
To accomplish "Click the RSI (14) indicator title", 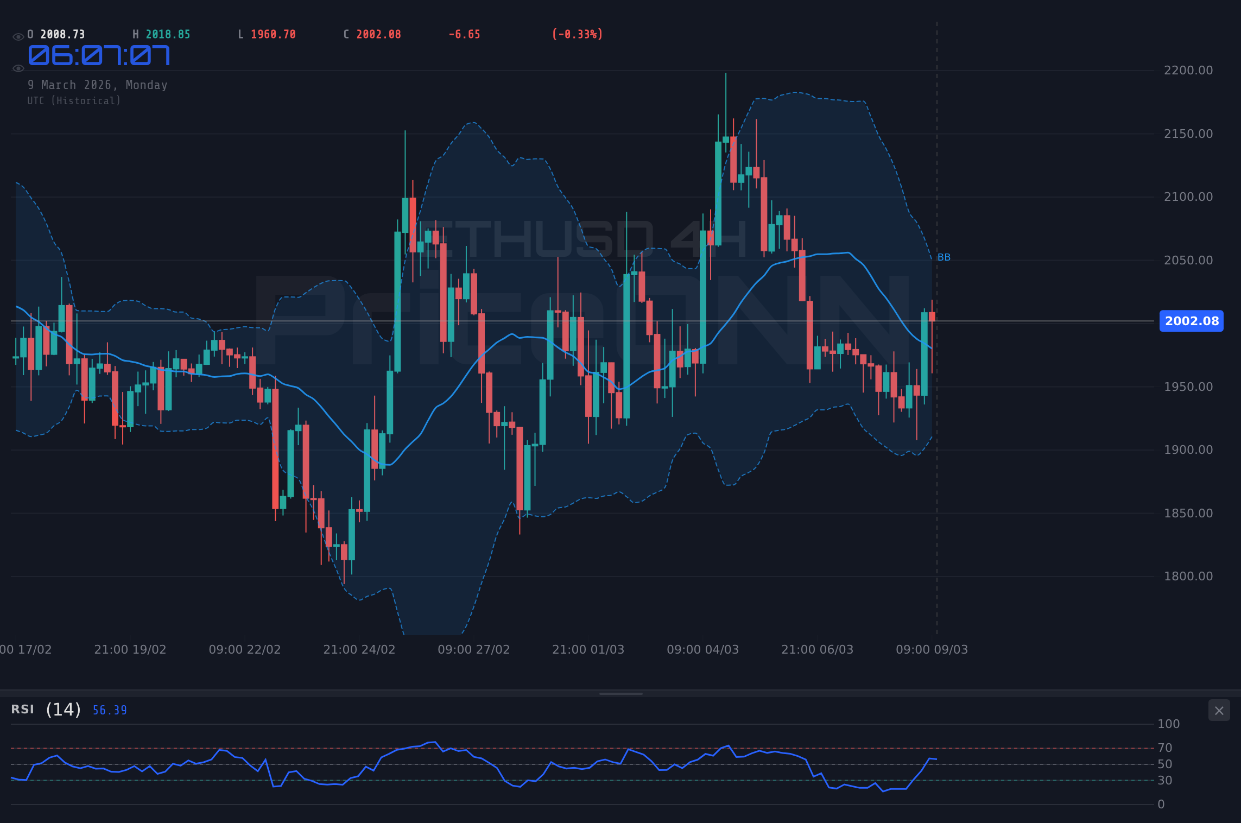I will [46, 710].
